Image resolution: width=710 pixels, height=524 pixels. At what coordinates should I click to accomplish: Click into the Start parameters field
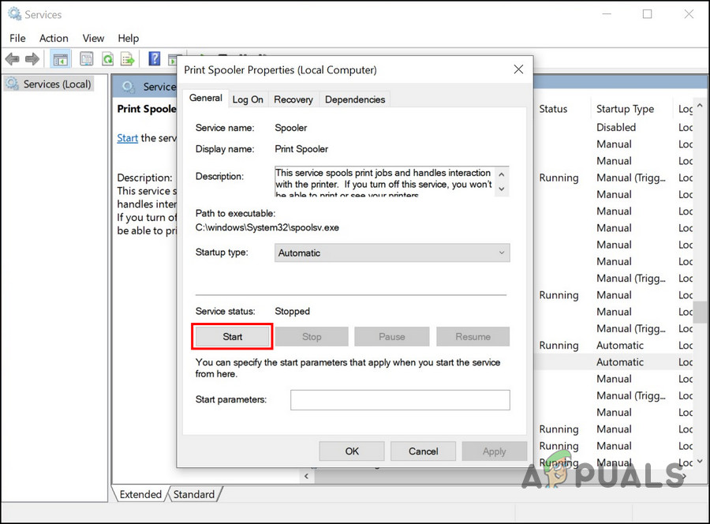pos(400,400)
